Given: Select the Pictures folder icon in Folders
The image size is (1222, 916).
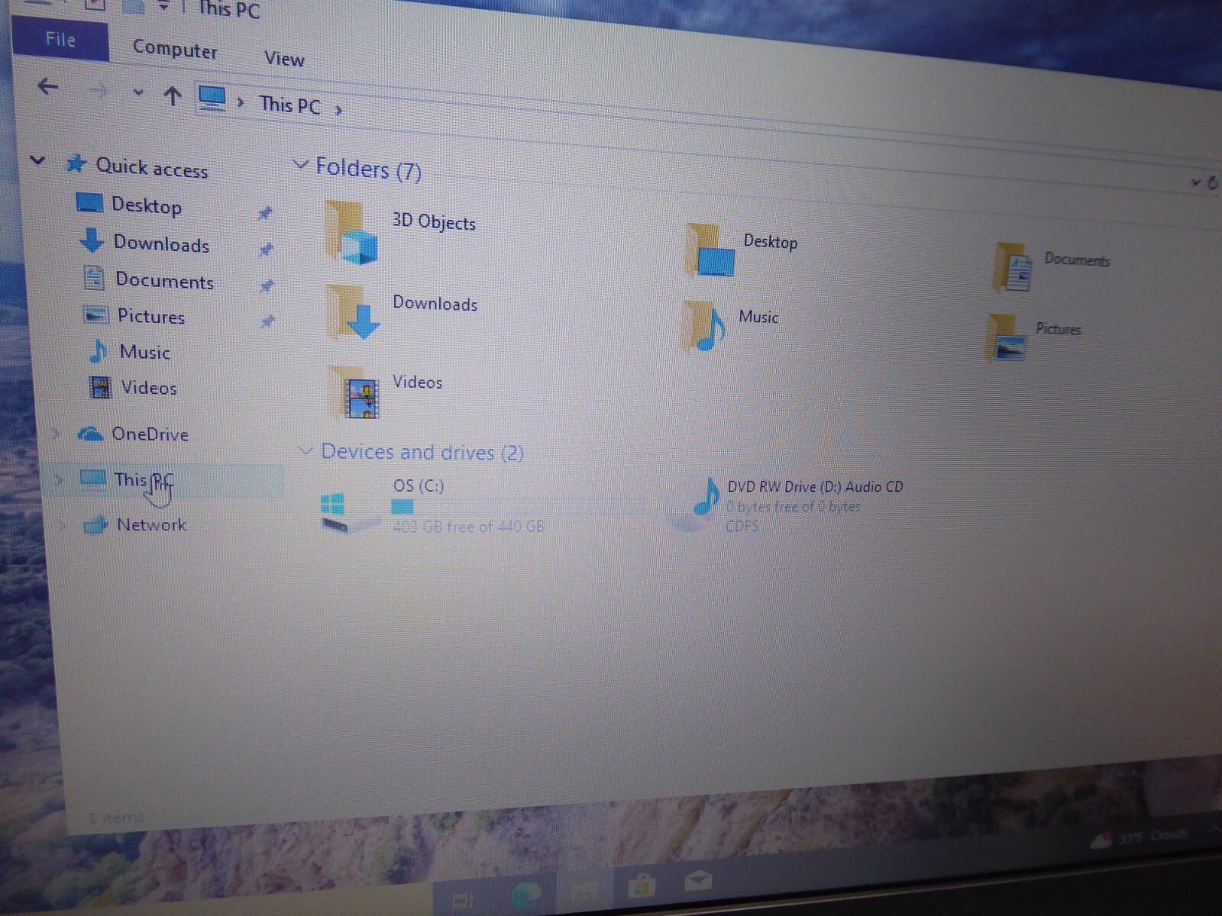Looking at the screenshot, I should pos(1007,338).
